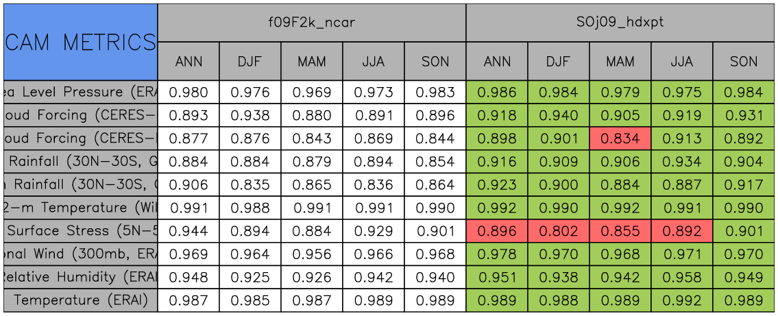Screen dimensions: 778x316
Task: Select the Zonal Wind (300mb) row label
Action: (x=80, y=254)
